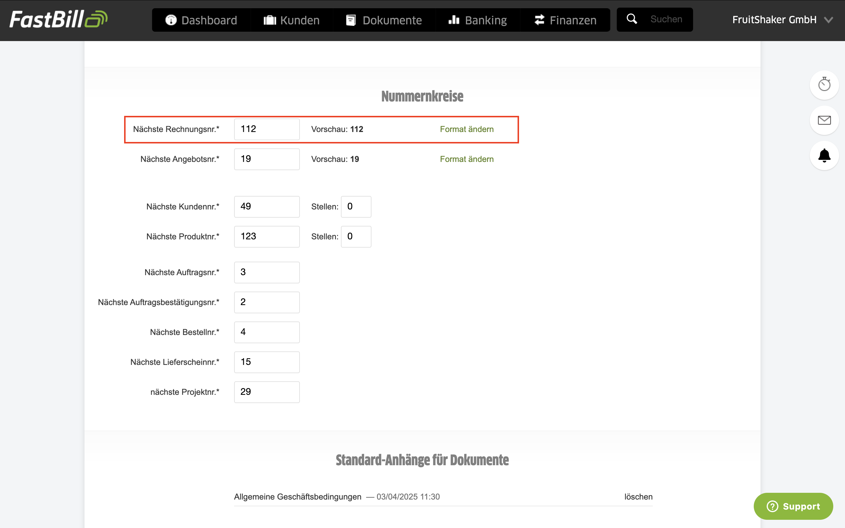Open the stopwatch time tracking icon
The image size is (845, 528).
coord(824,85)
